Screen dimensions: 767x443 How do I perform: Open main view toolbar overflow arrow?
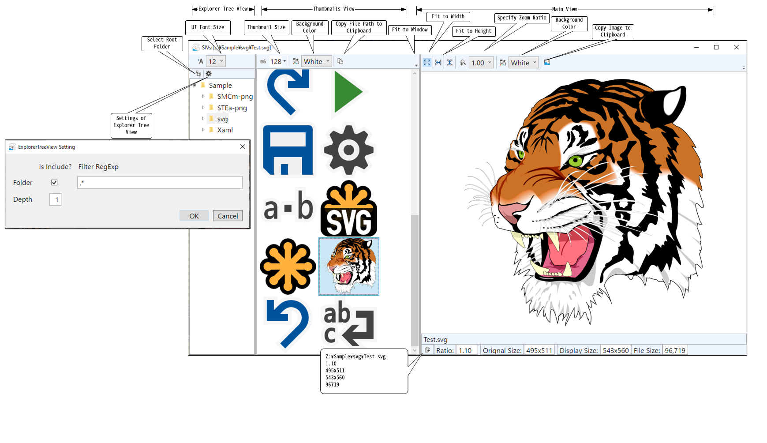(744, 68)
